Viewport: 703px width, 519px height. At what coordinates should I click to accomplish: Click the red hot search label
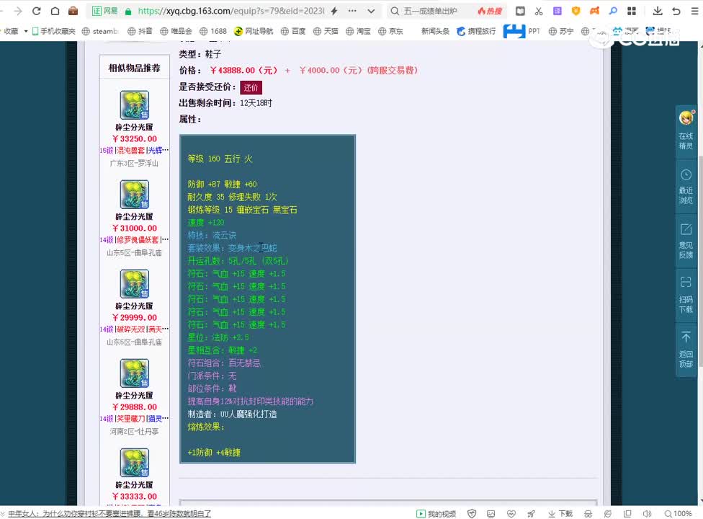490,11
